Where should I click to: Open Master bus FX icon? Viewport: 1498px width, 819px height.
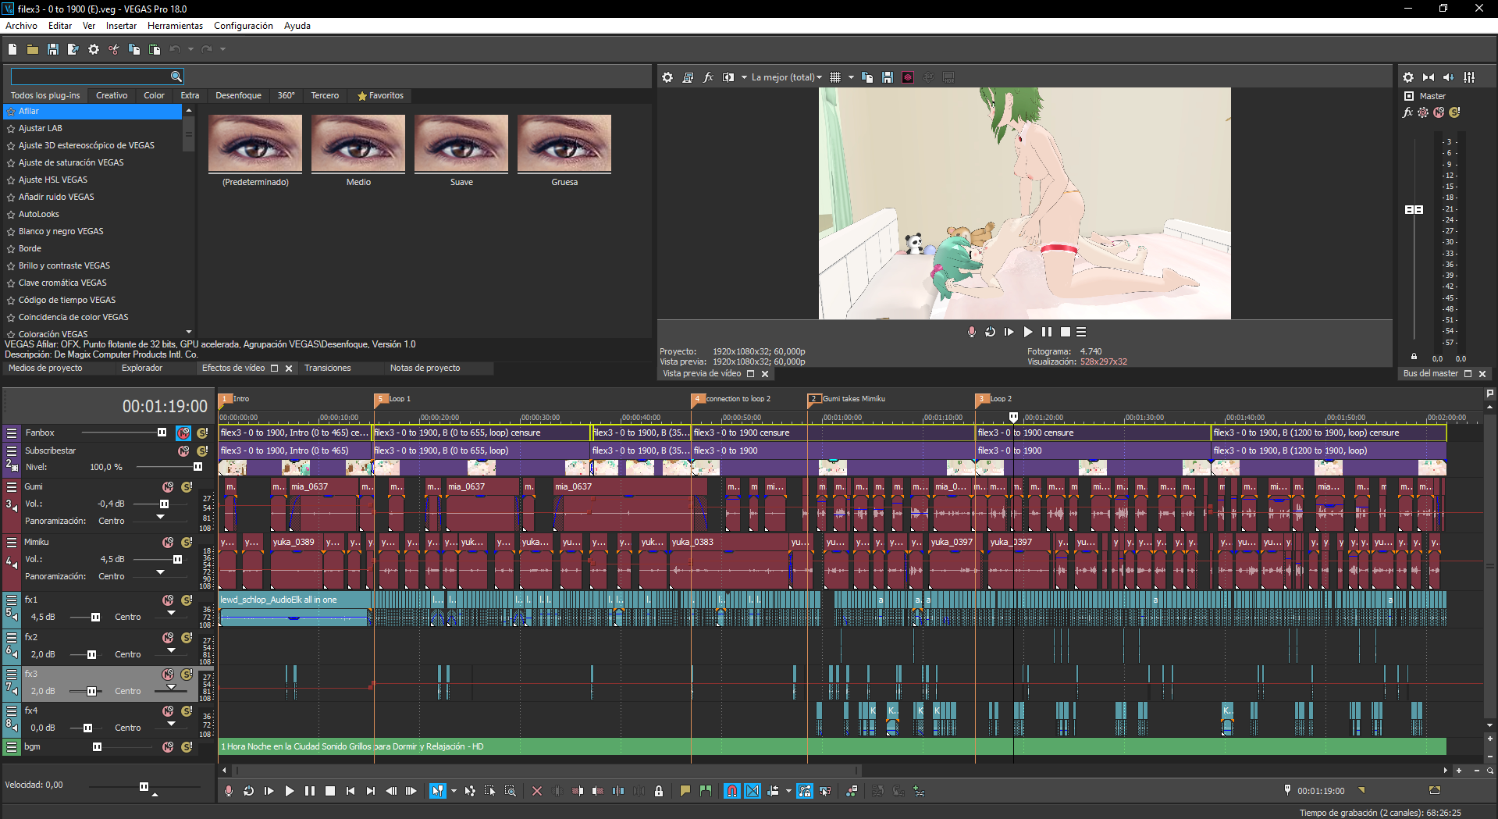coord(1407,112)
